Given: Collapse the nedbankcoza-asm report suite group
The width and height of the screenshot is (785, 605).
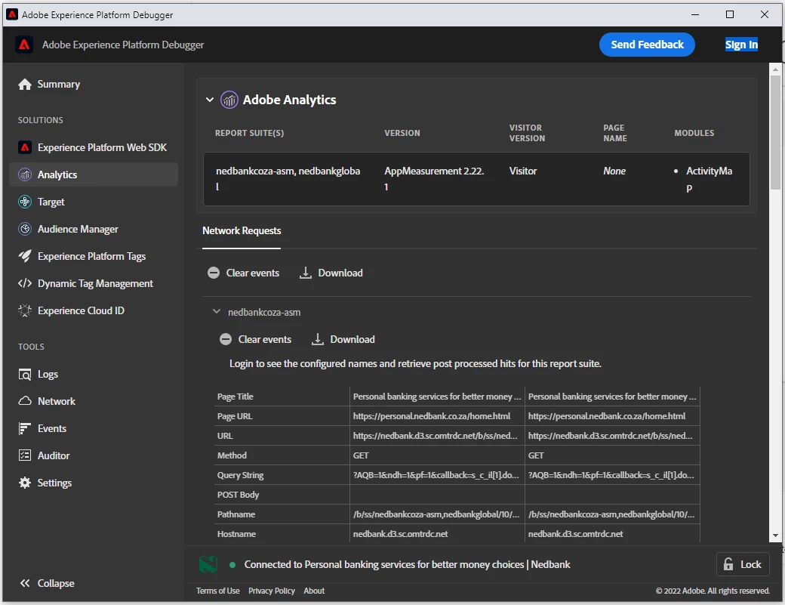Looking at the screenshot, I should [217, 311].
